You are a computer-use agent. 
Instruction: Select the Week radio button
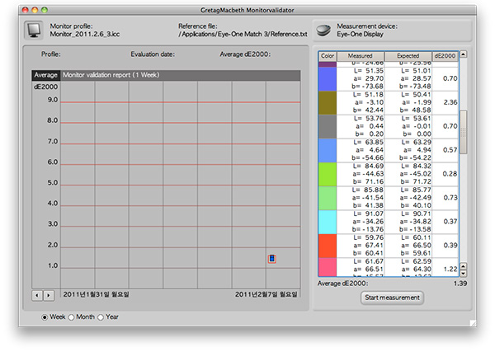45,317
